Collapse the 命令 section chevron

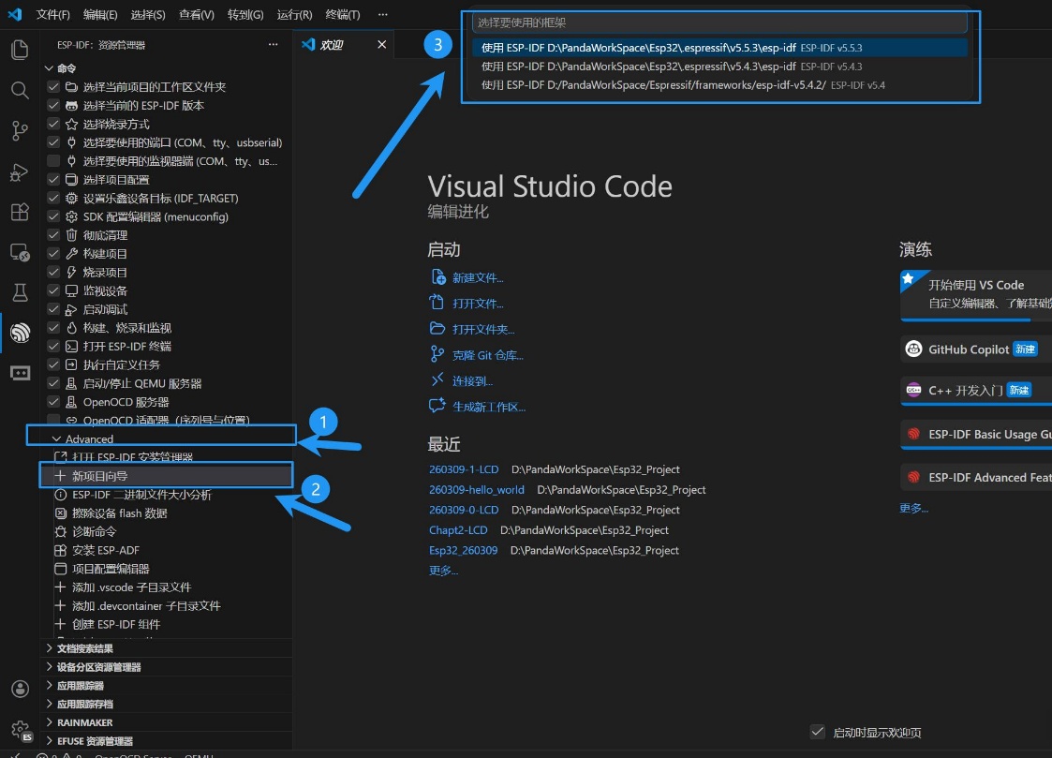click(49, 68)
